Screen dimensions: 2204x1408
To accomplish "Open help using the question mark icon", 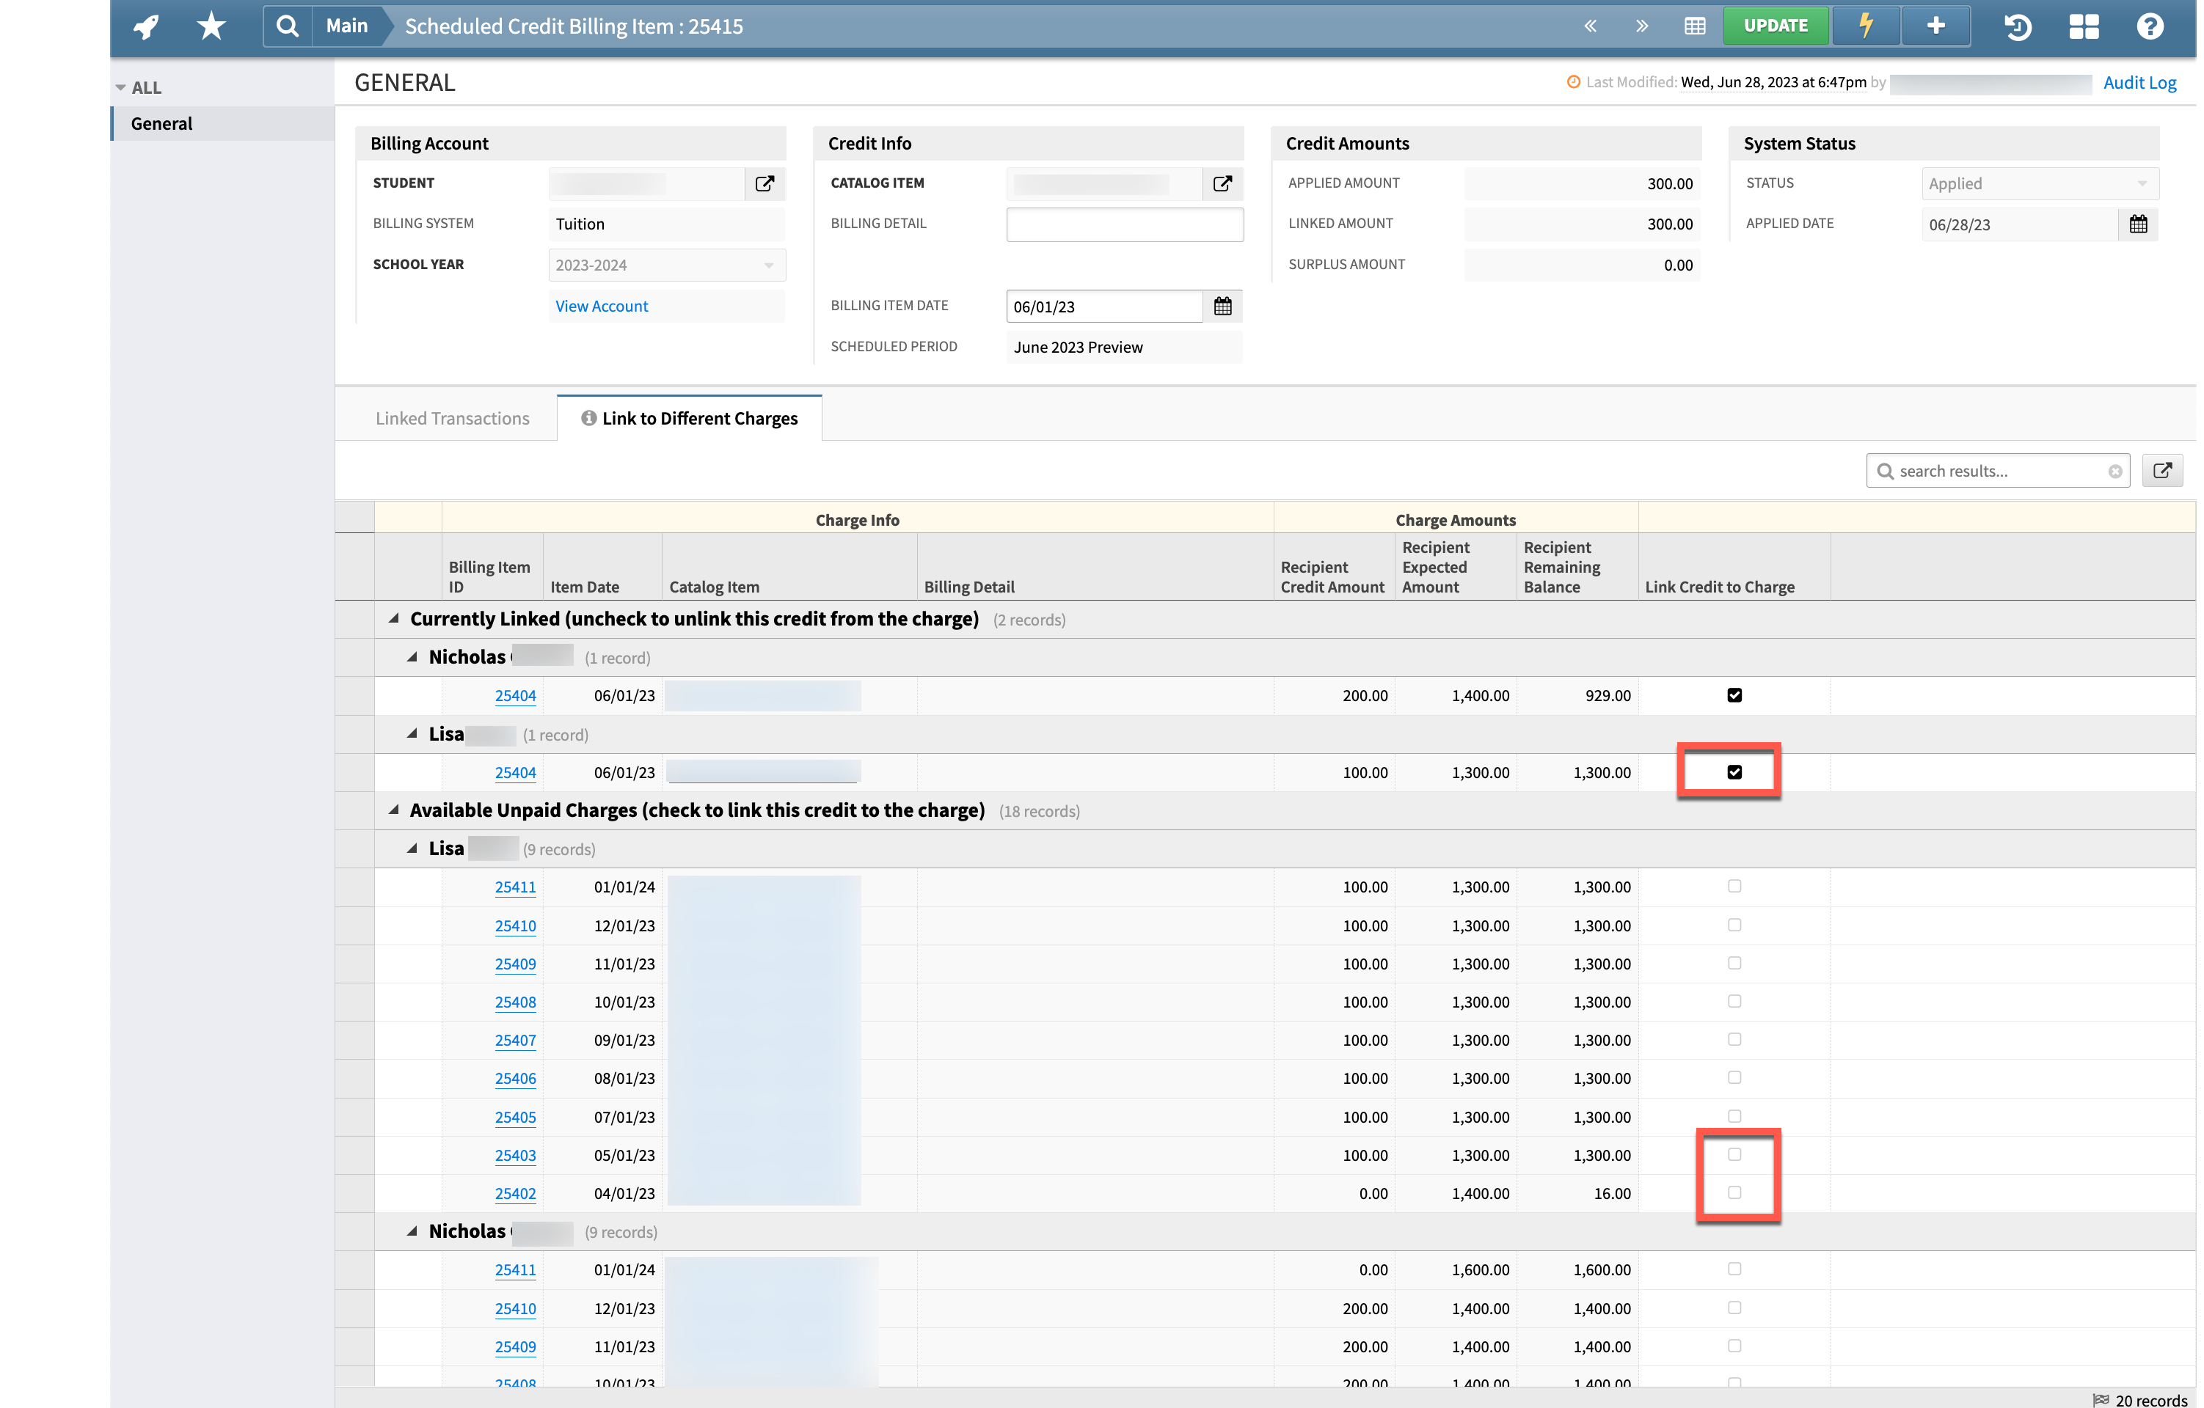I will click(2149, 26).
